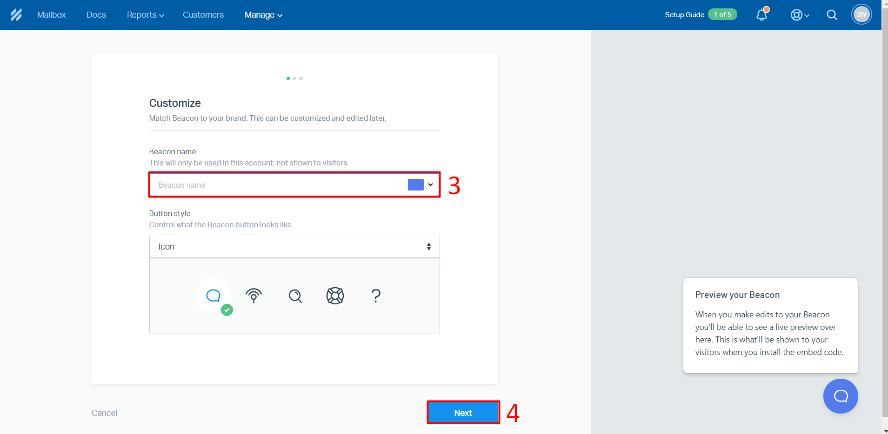Open the Button style Icon dropdown
888x434 pixels.
(294, 247)
